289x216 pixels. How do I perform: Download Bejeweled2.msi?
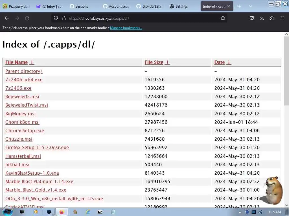pos(22,97)
